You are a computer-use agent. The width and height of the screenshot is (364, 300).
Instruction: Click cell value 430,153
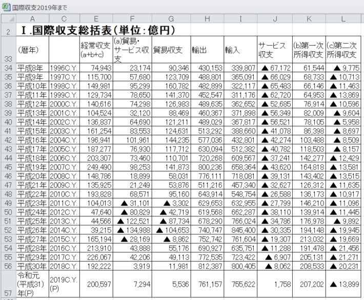pyautogui.click(x=207, y=68)
